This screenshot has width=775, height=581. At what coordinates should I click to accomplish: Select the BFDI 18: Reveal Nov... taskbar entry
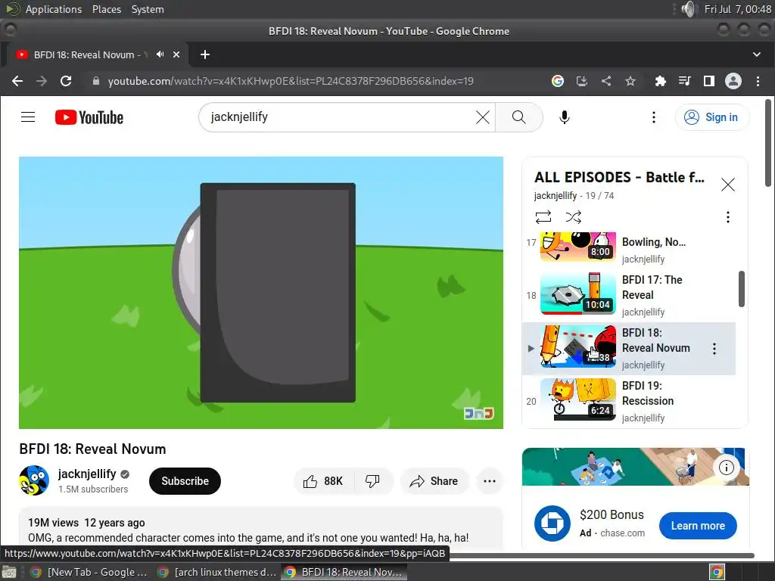tap(344, 572)
